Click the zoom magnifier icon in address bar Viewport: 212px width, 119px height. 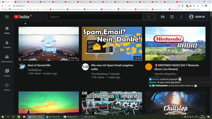coord(179,6)
